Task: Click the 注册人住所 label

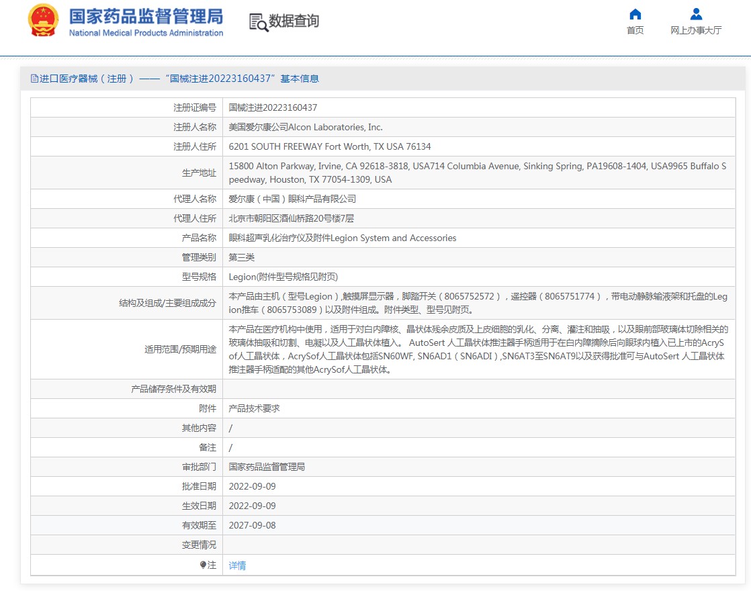Action: [x=194, y=146]
